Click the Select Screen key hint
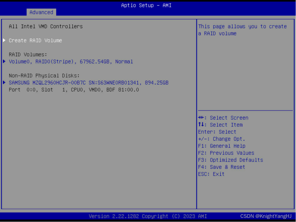The width and height of the screenshot is (296, 222). pos(223,118)
